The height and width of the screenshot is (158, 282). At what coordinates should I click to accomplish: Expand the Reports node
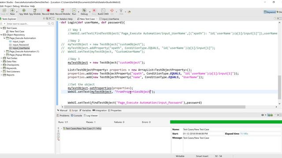[1, 75]
